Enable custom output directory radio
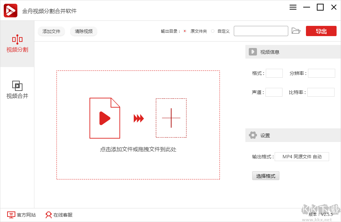Image resolution: width=341 pixels, height=222 pixels. tap(212, 31)
